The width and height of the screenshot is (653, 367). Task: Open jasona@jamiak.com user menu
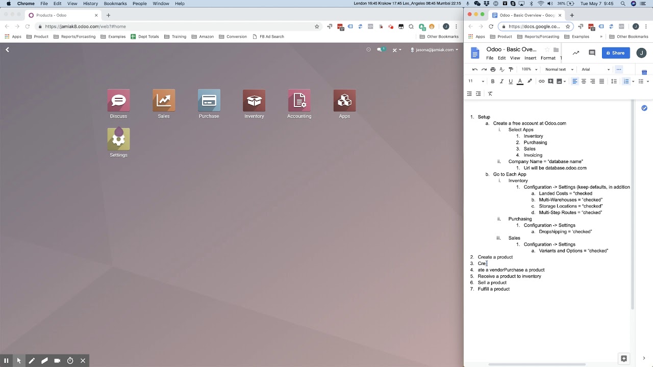pyautogui.click(x=435, y=50)
